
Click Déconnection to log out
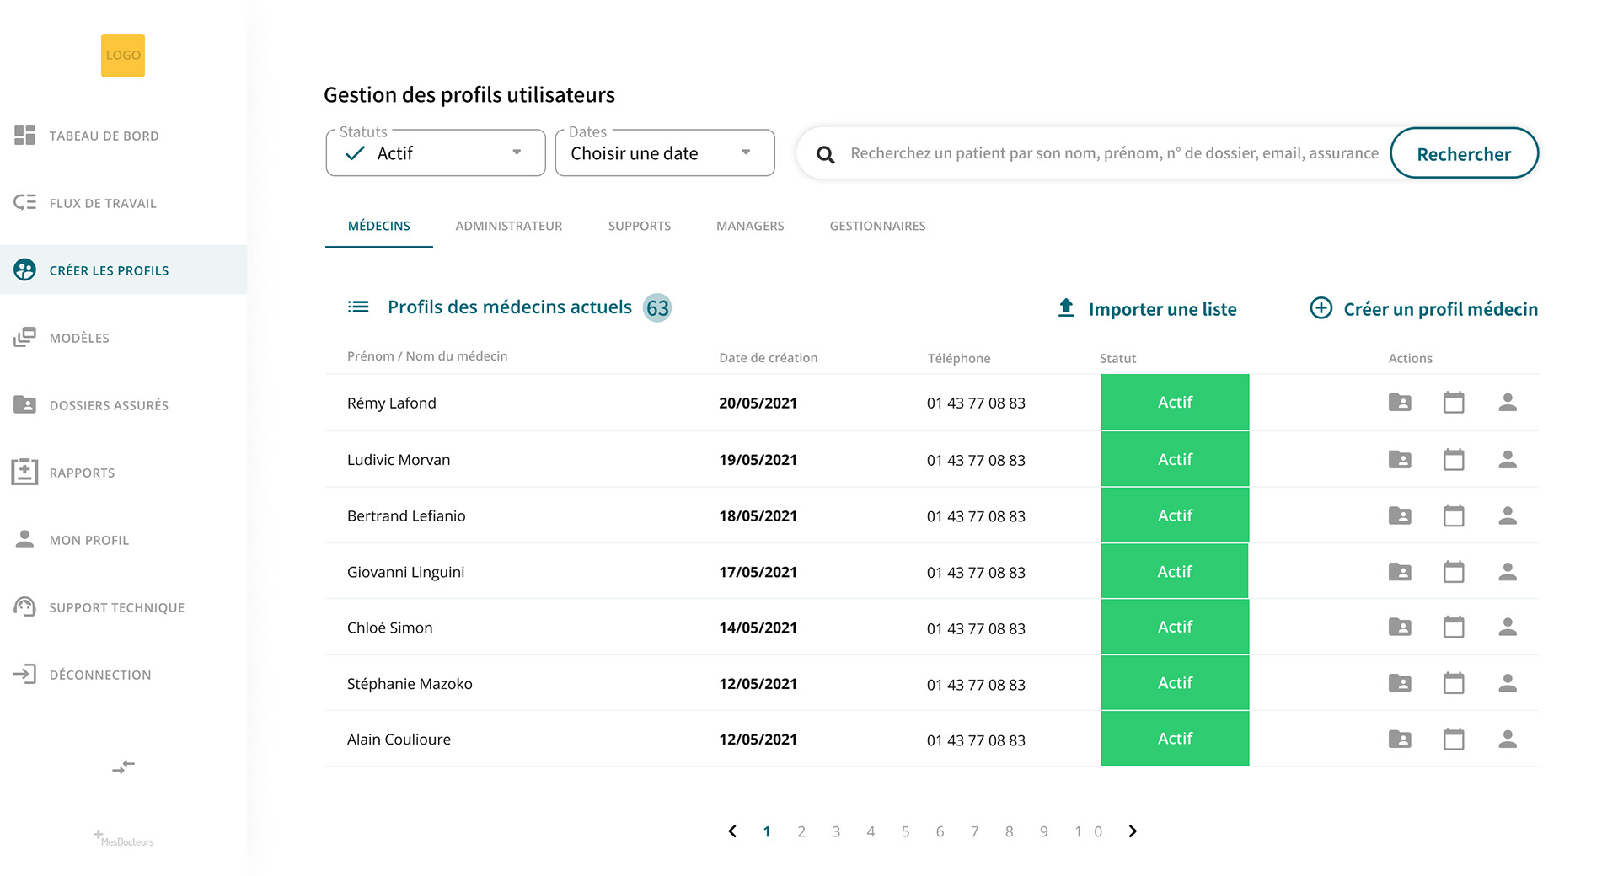[x=123, y=675]
